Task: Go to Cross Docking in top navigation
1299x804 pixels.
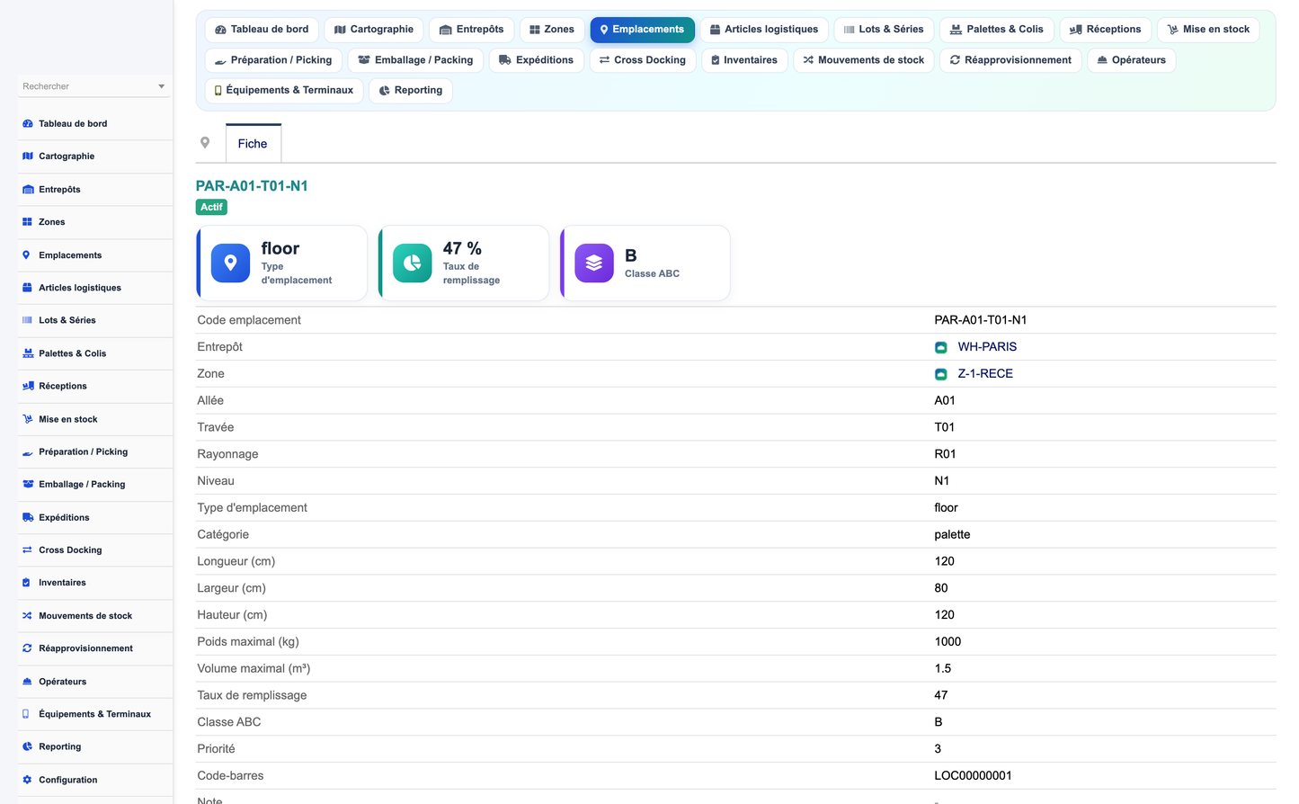Action: 643,60
